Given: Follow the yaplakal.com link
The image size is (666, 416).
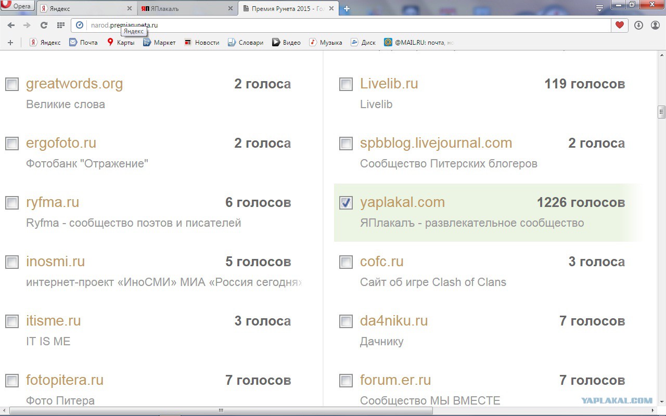Looking at the screenshot, I should tap(402, 202).
